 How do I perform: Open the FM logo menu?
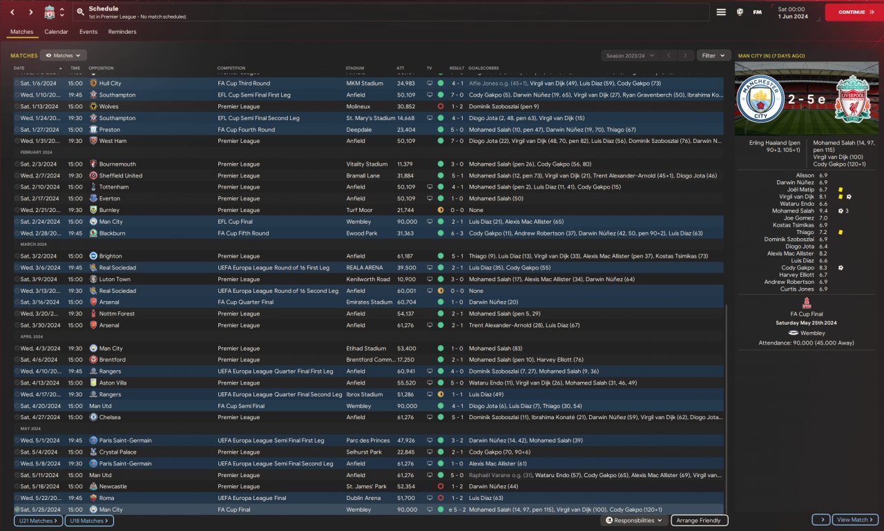pyautogui.click(x=758, y=12)
